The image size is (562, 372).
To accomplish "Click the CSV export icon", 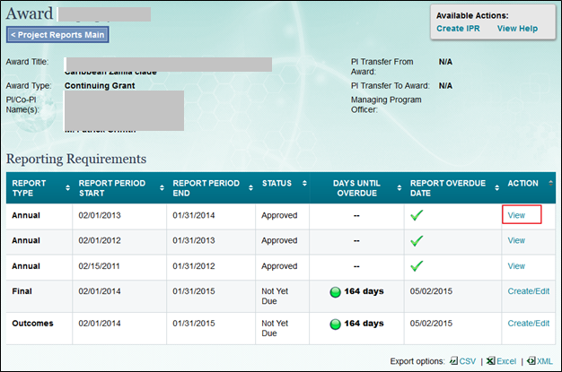I will coord(454,361).
